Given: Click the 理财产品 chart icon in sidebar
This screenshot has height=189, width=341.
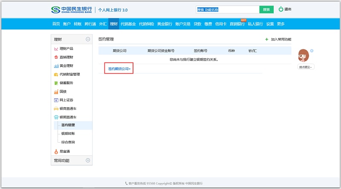Looking at the screenshot, I should pyautogui.click(x=56, y=49).
